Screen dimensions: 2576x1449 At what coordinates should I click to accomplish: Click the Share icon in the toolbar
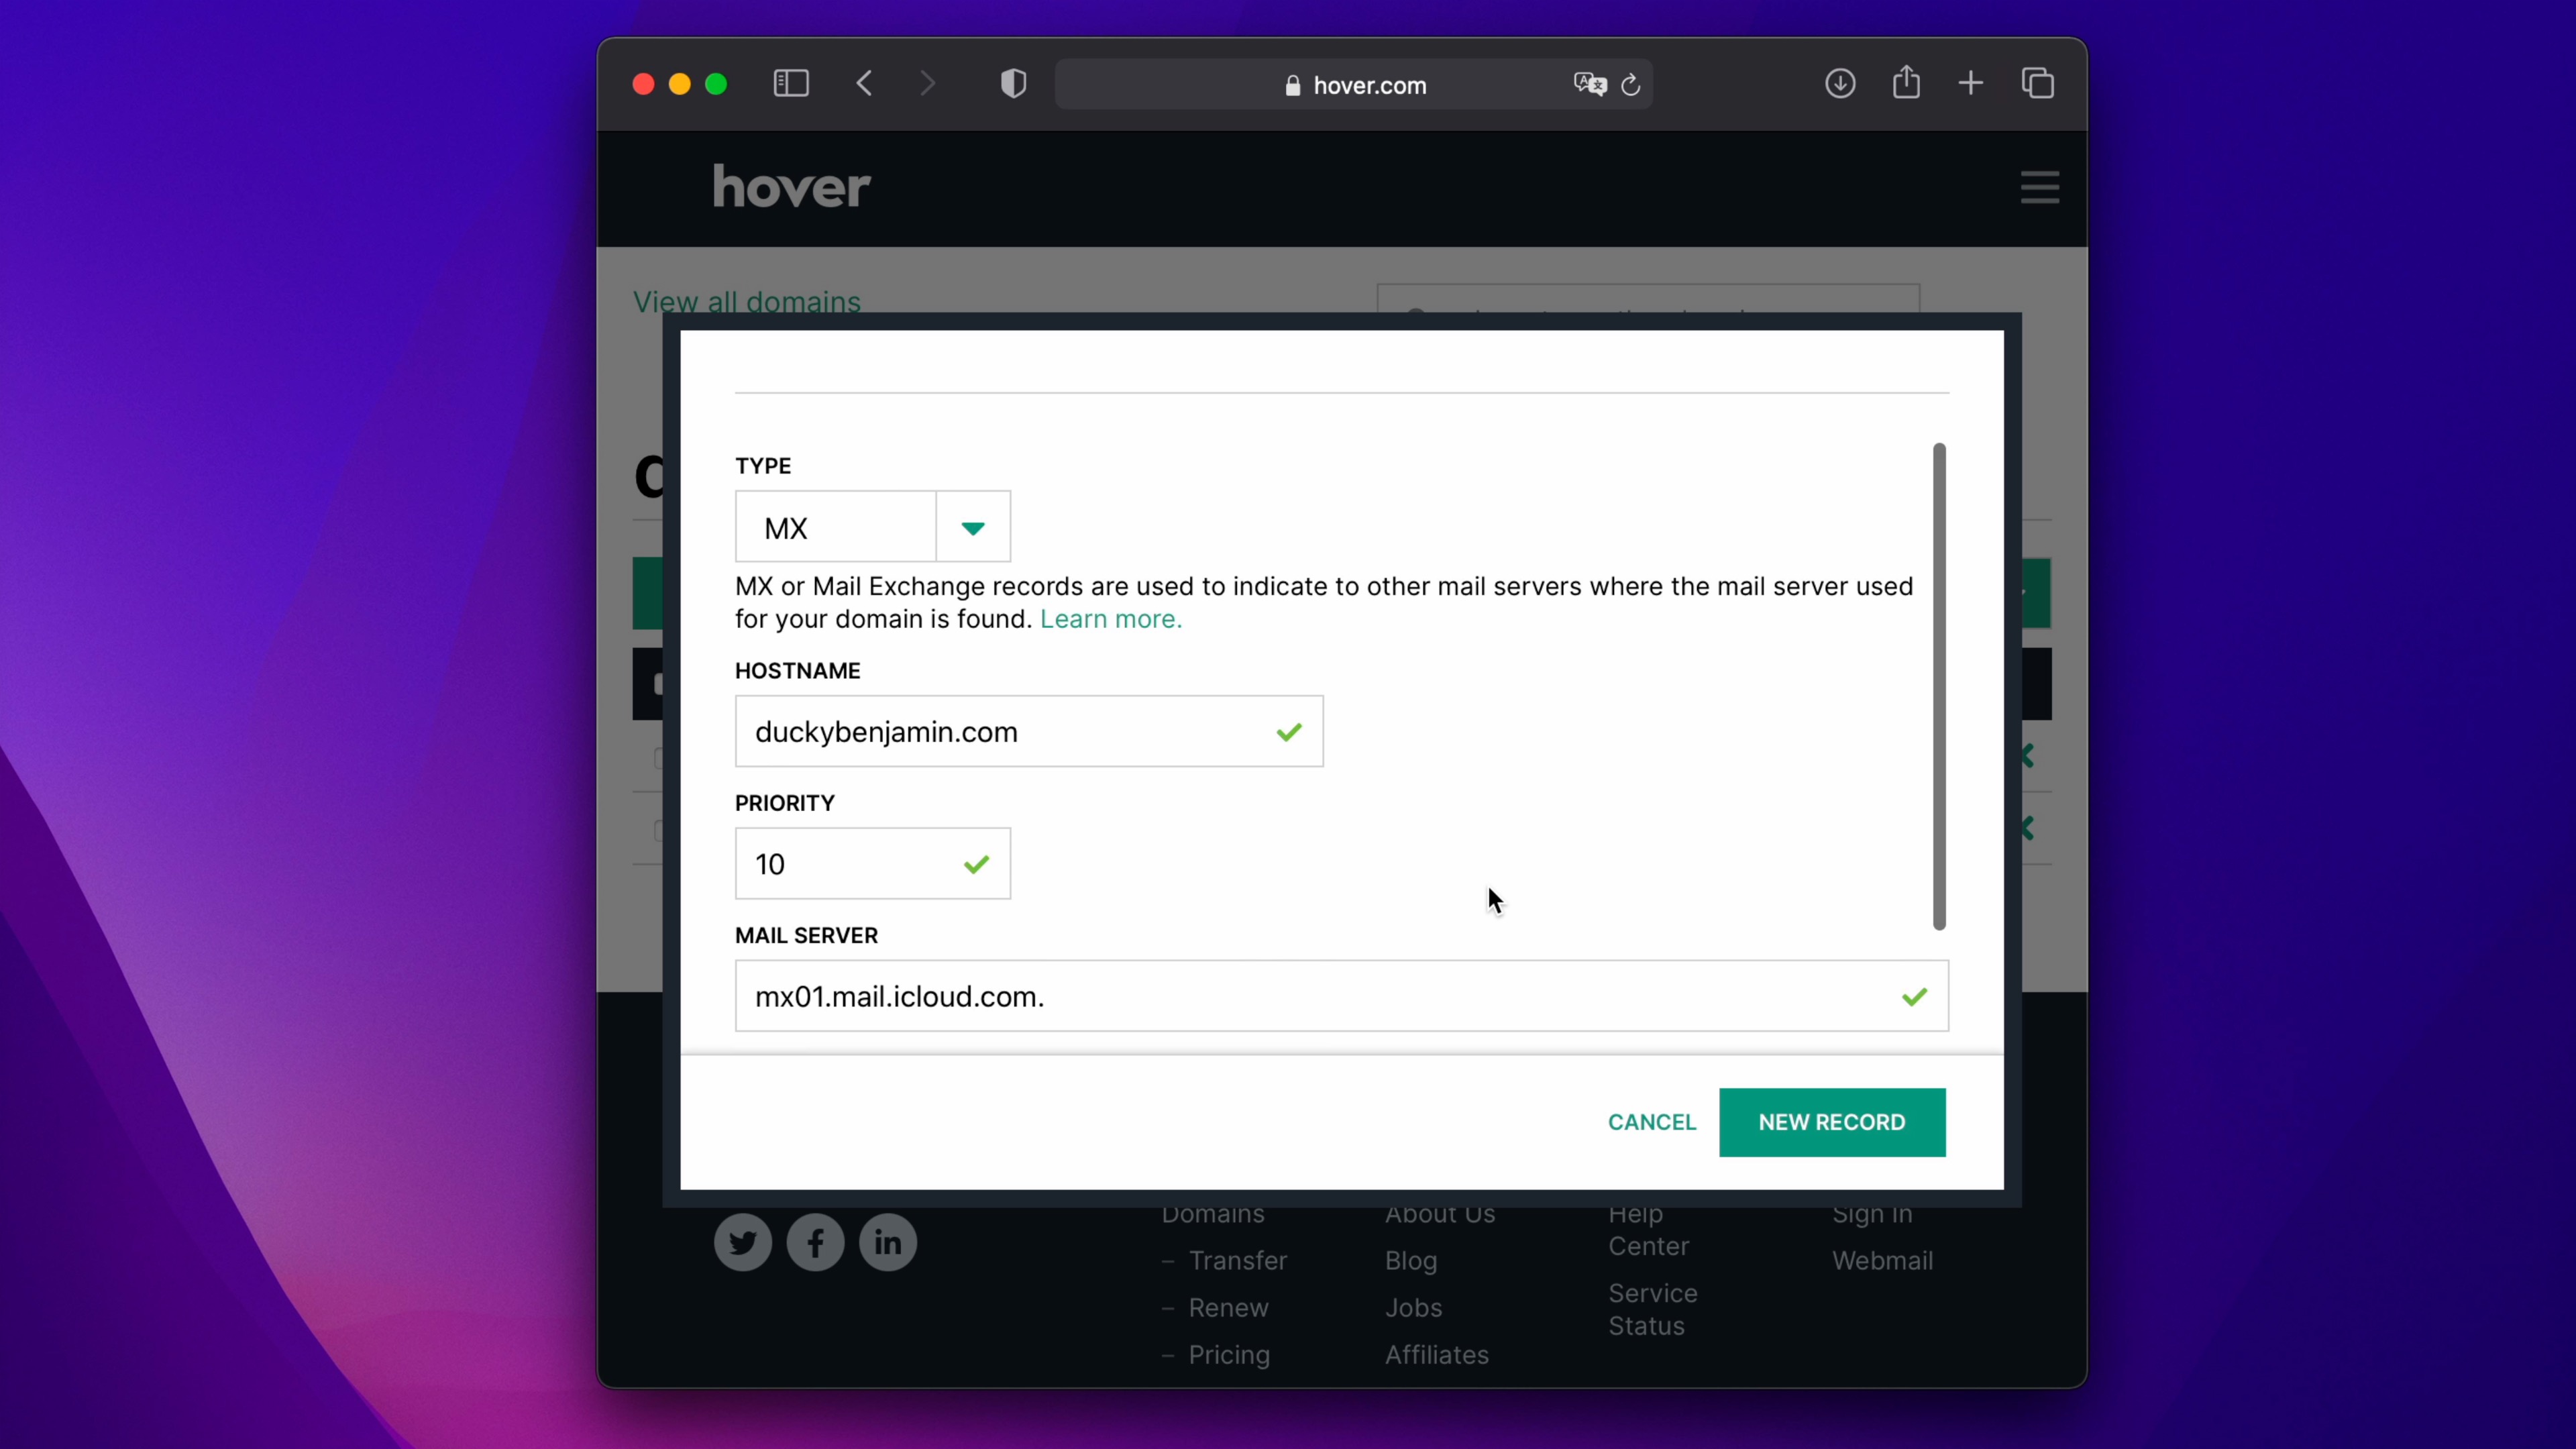coord(1906,83)
